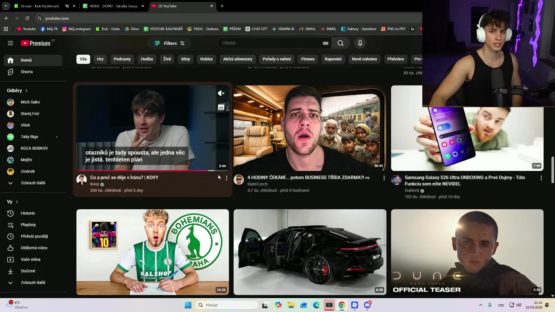Open the Bohemians Praha video thumbnail
The height and width of the screenshot is (312, 555).
point(153,252)
